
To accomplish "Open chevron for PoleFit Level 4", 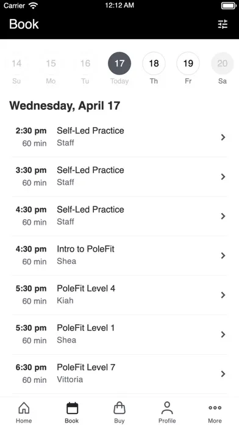I will pos(223,295).
